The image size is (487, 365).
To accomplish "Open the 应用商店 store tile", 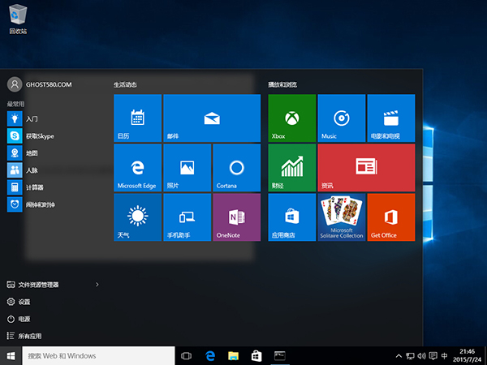I will point(292,217).
